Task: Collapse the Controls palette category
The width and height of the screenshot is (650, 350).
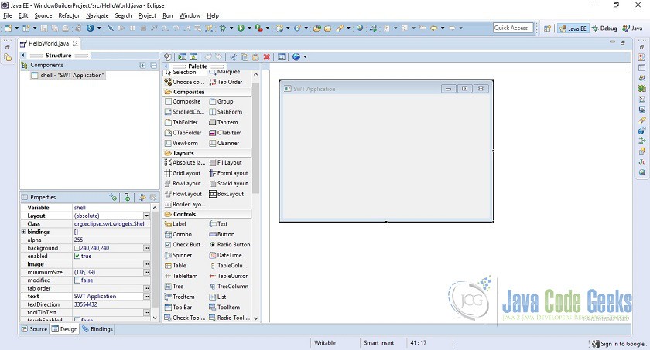Action: pyautogui.click(x=207, y=214)
